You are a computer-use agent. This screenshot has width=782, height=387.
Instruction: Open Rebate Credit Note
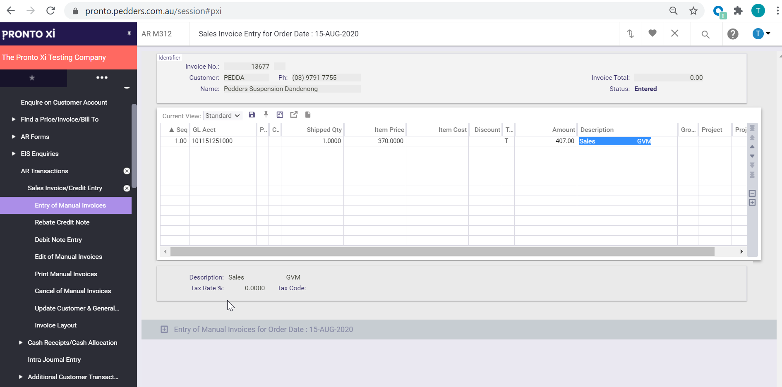pos(62,222)
